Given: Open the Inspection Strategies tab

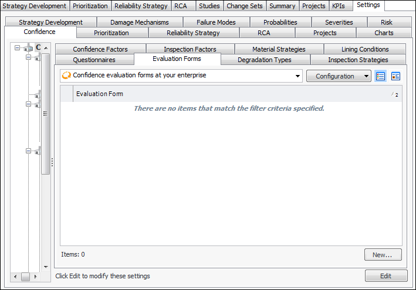Looking at the screenshot, I should pyautogui.click(x=358, y=60).
